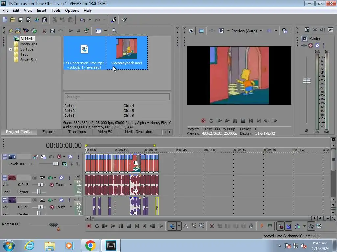Toggle Invert phase on track 3
The width and height of the screenshot is (337, 252).
pyautogui.click(x=42, y=200)
